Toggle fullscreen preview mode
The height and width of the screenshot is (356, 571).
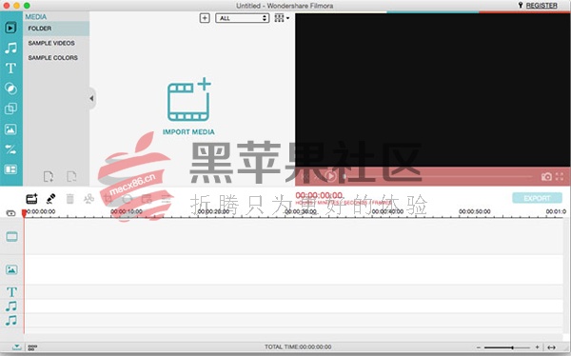[x=560, y=177]
